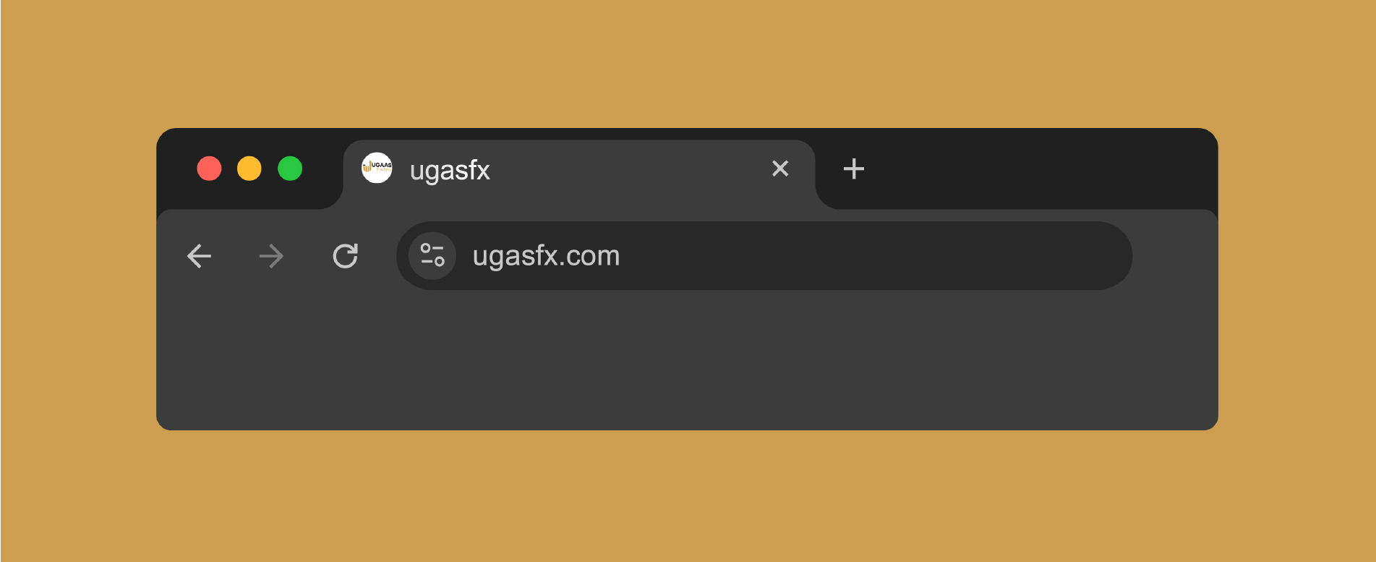Open site information for ugasfx.com

point(432,255)
